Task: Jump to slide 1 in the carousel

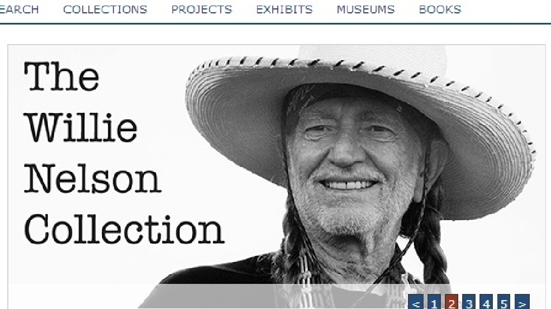Action: (434, 302)
